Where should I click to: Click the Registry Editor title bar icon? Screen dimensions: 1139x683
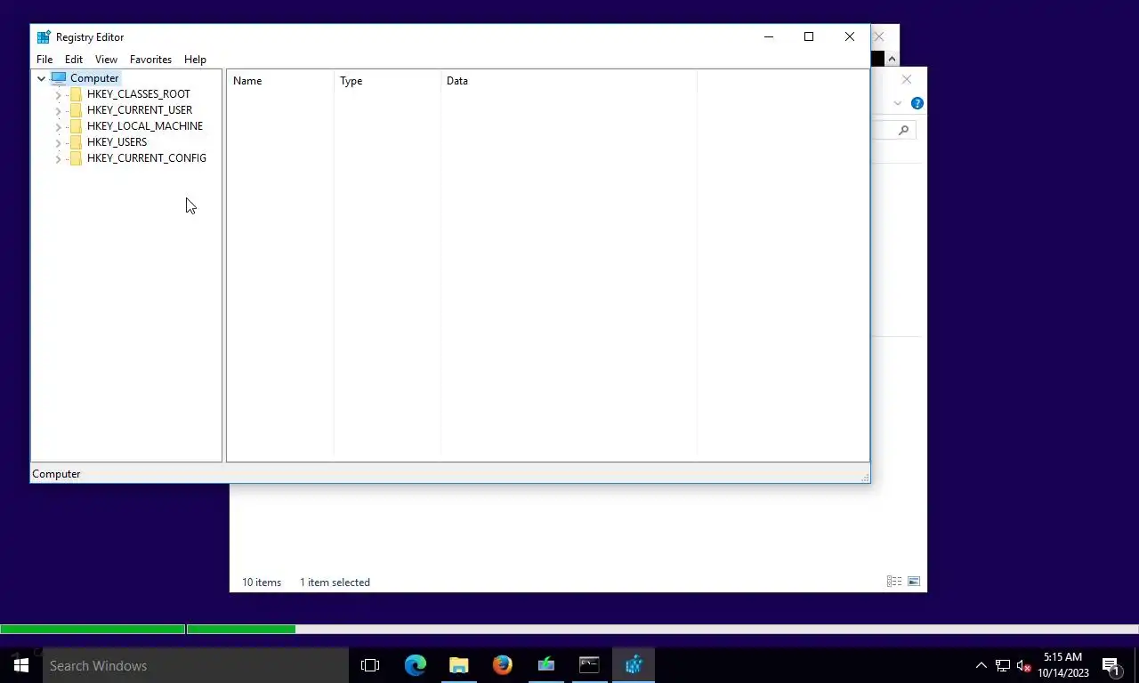43,37
